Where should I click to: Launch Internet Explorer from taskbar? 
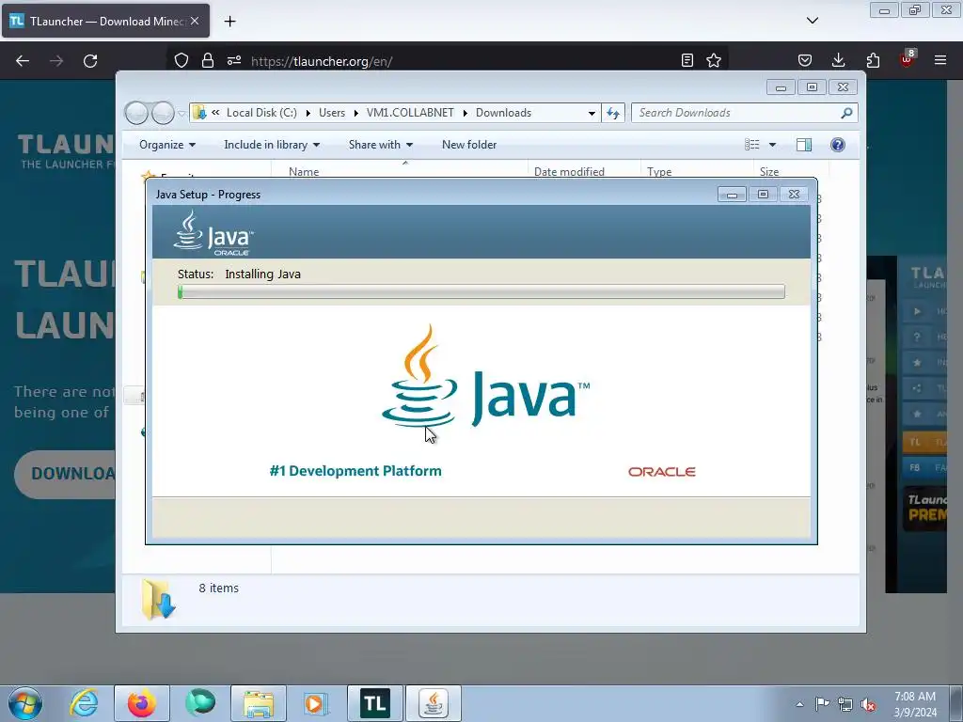(84, 703)
